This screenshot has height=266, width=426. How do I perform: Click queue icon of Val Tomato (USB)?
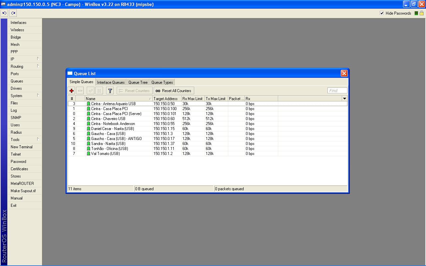(x=89, y=154)
